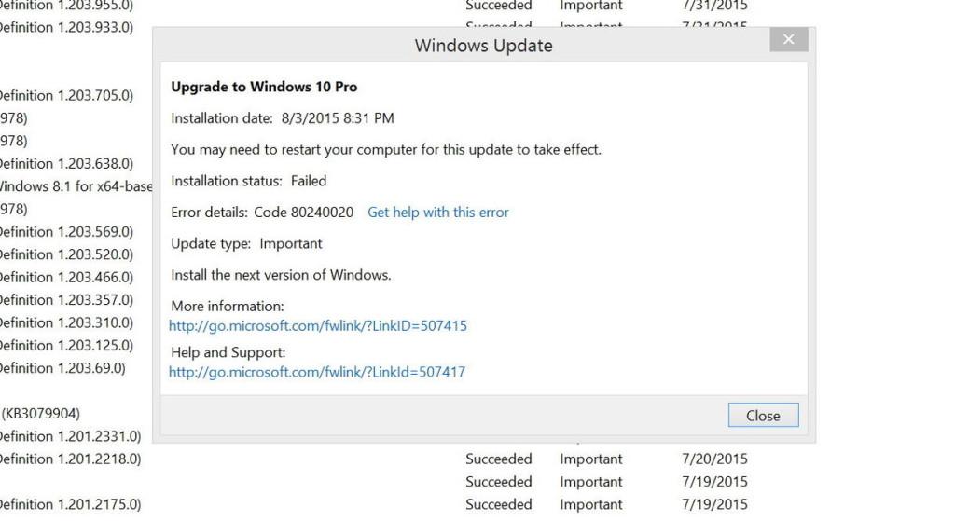
Task: Select the Definition 1.203.569.0 update entry
Action: [65, 231]
